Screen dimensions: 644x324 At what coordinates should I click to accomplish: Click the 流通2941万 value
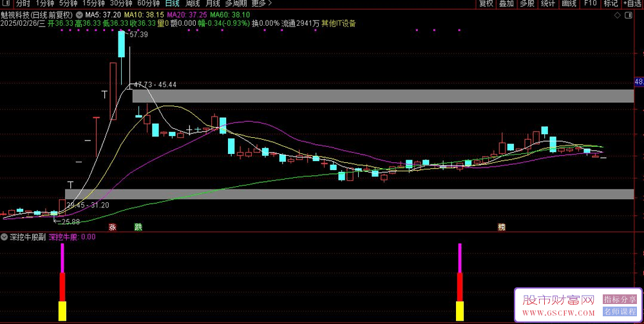pos(300,23)
